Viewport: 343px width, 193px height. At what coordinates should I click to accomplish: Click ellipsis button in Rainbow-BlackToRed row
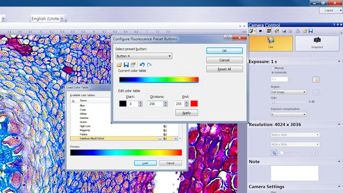160,139
